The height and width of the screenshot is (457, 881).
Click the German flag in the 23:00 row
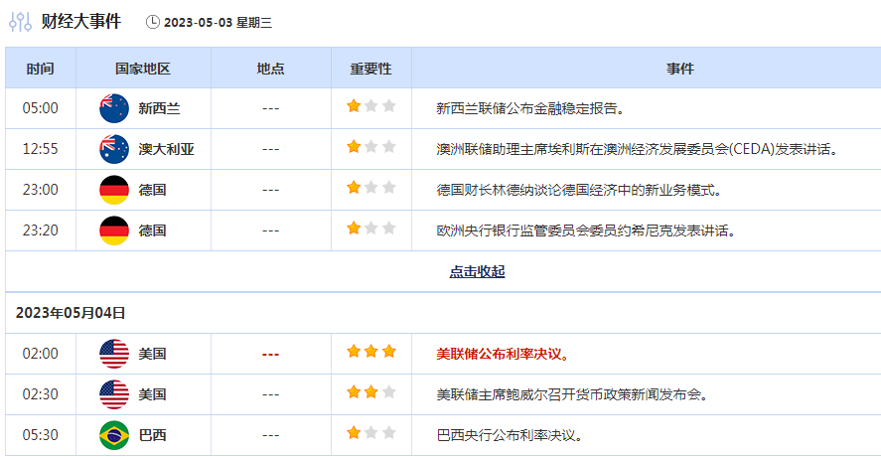pos(114,190)
